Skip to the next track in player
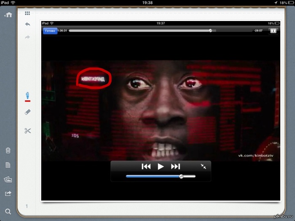295x221 pixels. [175, 167]
